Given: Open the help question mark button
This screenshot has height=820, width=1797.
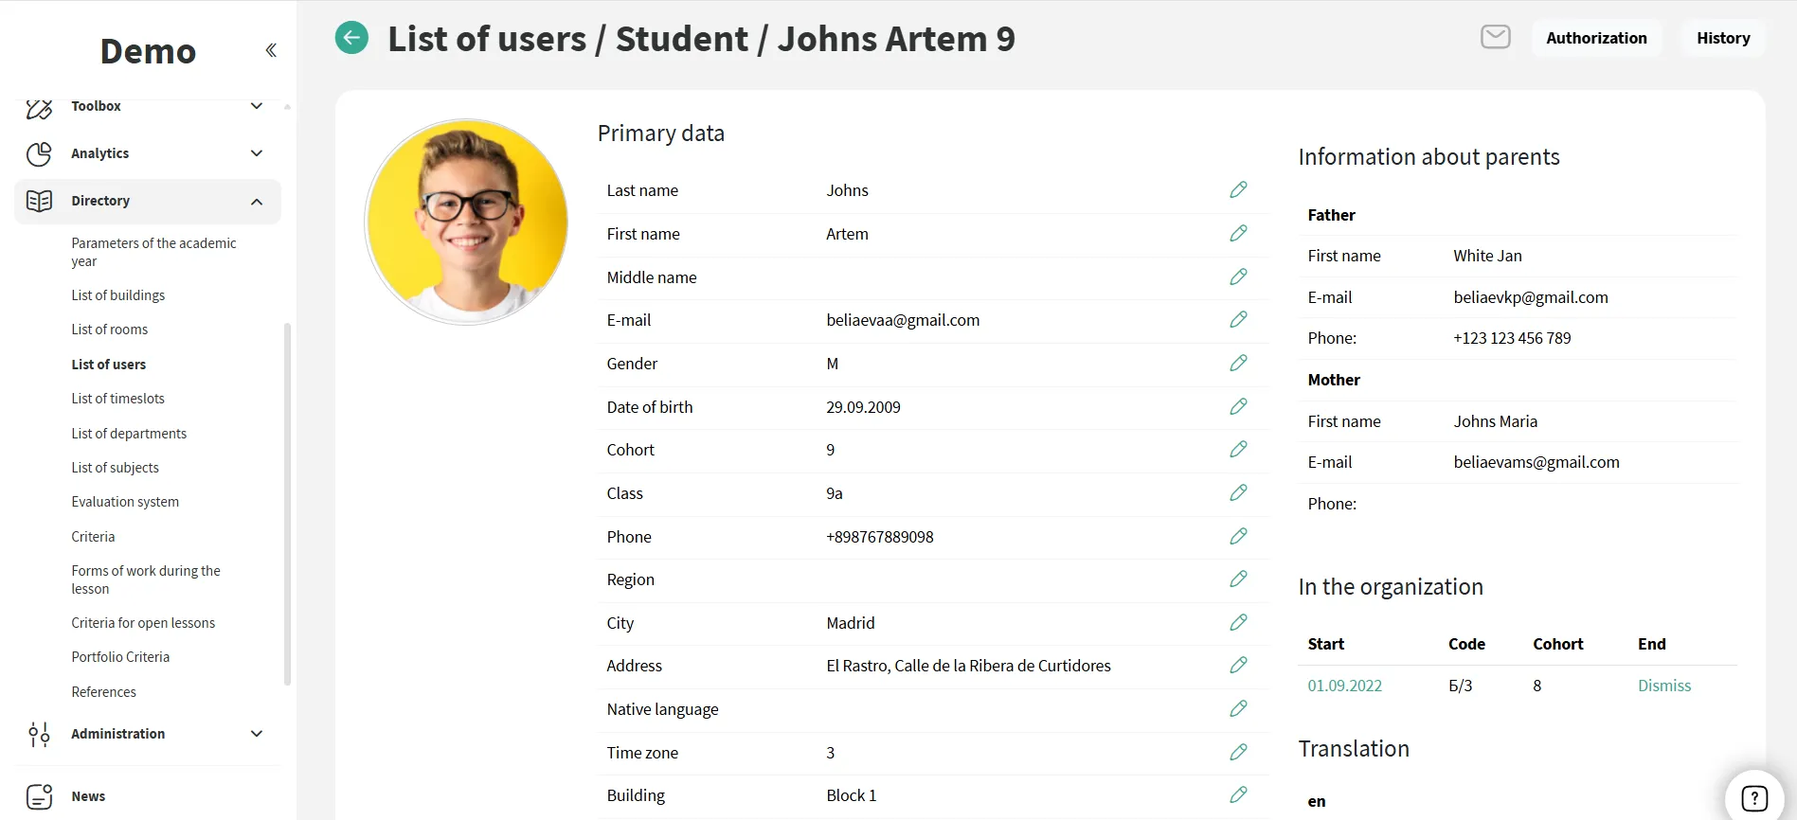Looking at the screenshot, I should (1753, 797).
